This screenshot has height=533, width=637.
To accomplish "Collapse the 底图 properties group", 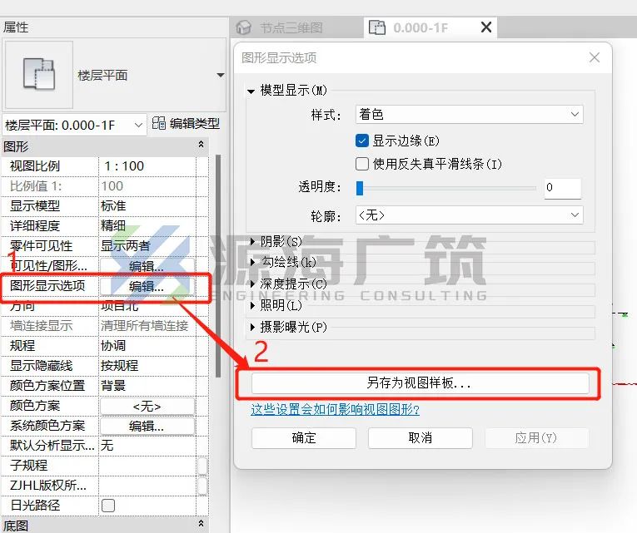I will (201, 524).
